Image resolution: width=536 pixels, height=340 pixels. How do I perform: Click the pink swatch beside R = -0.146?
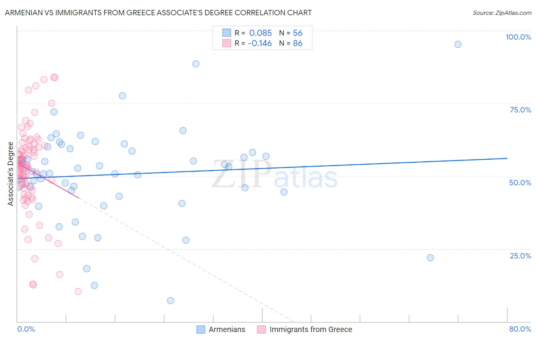[226, 43]
